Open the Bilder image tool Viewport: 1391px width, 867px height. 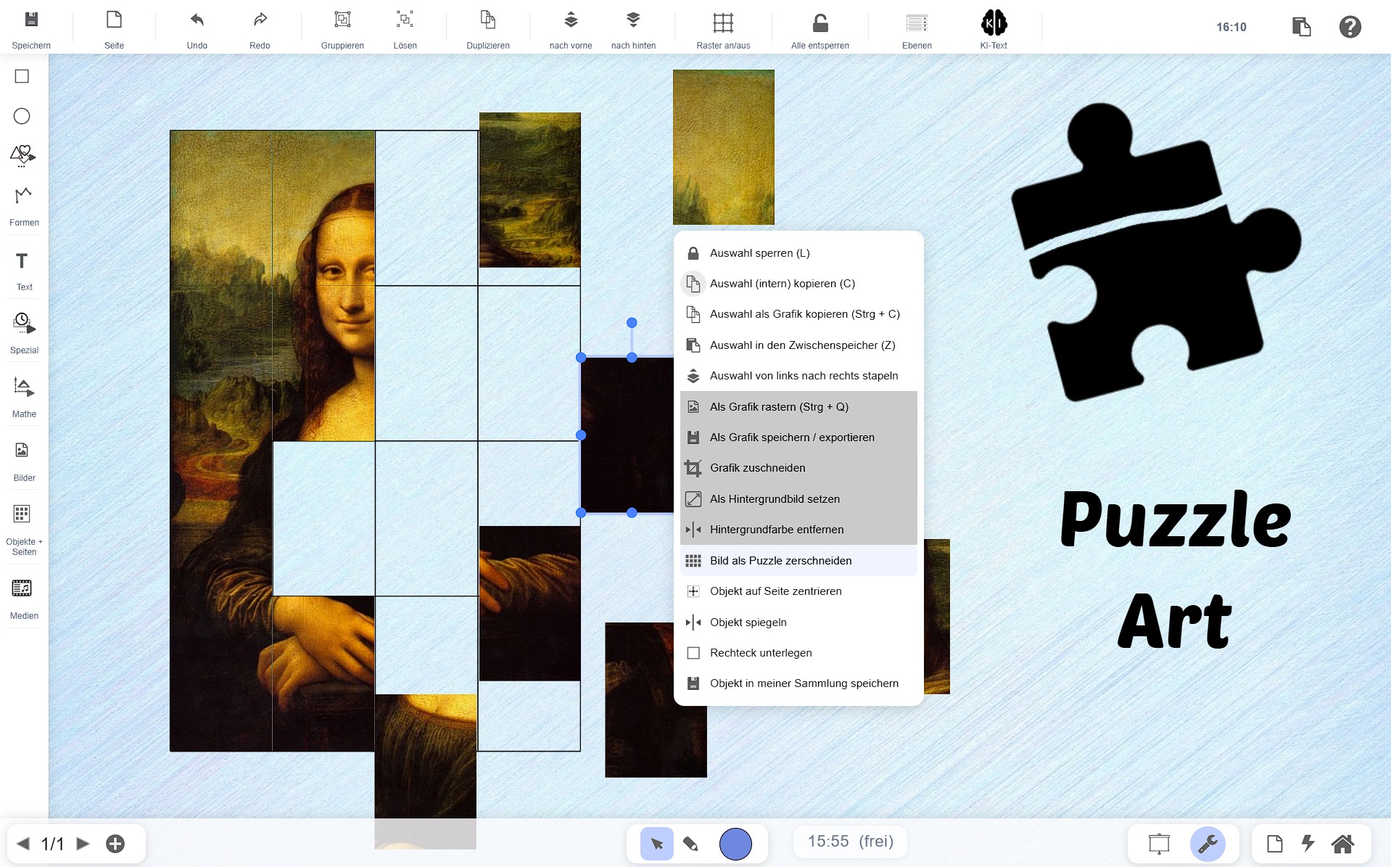22,451
